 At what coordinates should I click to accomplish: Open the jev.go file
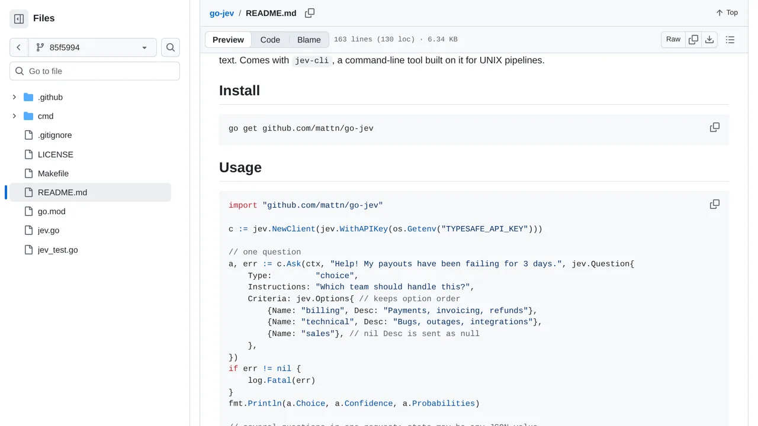pos(49,230)
